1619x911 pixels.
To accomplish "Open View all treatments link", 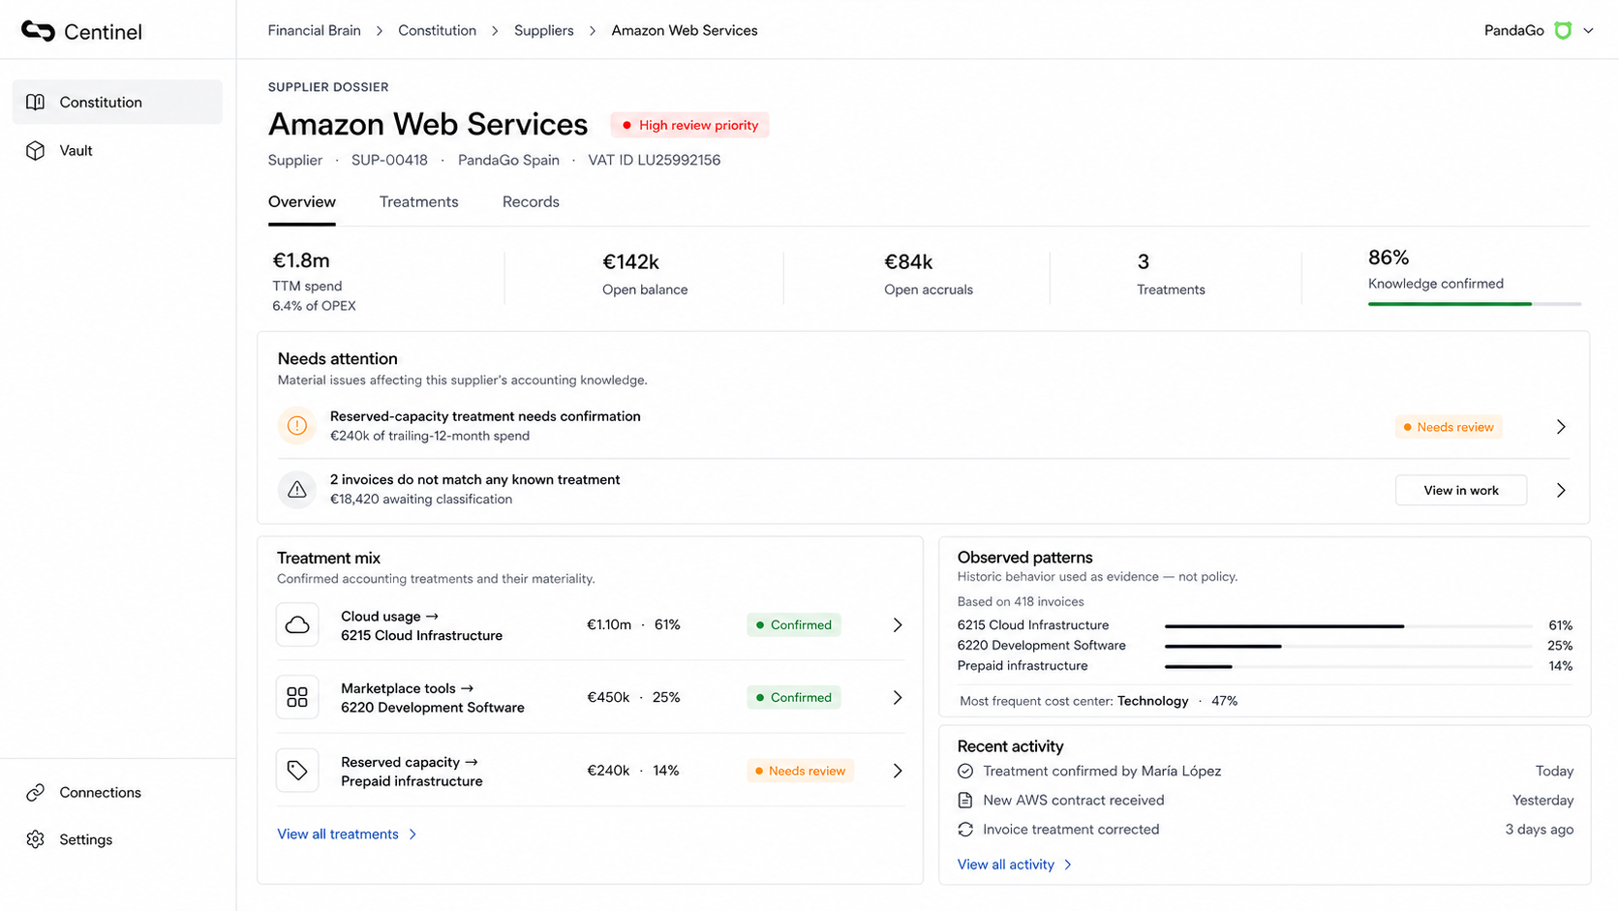I will 347,834.
